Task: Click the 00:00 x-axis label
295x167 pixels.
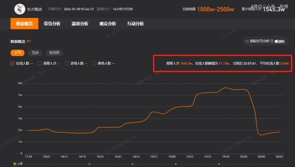Action: click(261, 157)
